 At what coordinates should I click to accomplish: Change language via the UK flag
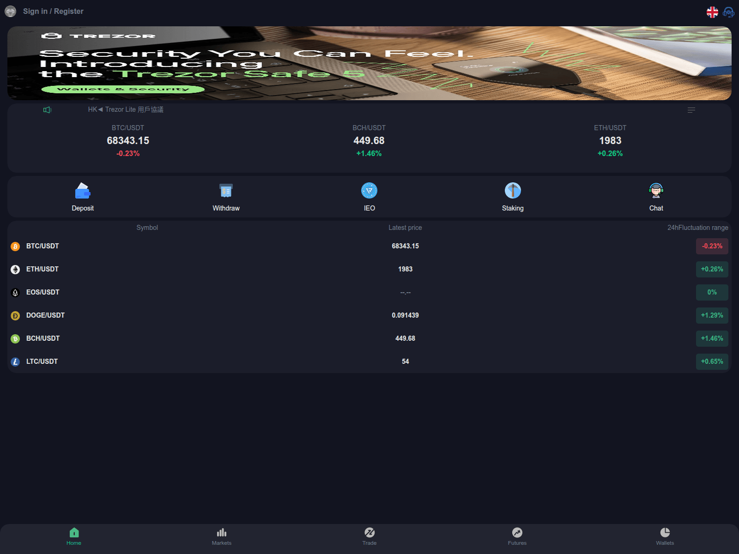(712, 12)
